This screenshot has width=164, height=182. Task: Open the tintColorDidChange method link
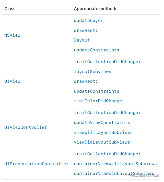pyautogui.click(x=98, y=101)
